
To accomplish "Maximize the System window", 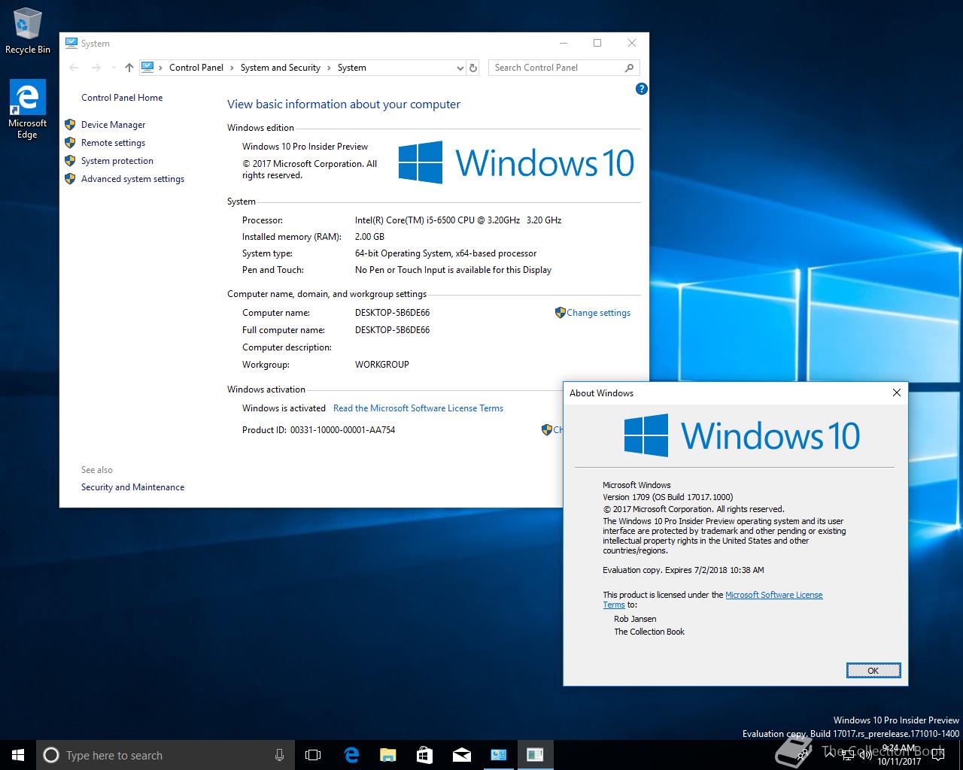I will pyautogui.click(x=597, y=43).
